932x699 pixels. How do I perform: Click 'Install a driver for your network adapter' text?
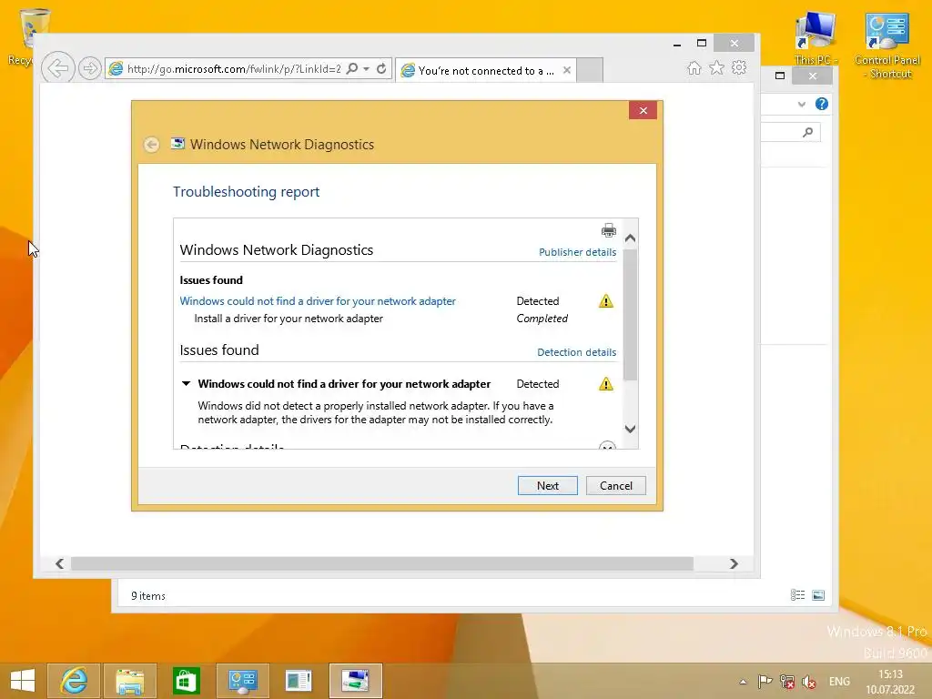(289, 319)
